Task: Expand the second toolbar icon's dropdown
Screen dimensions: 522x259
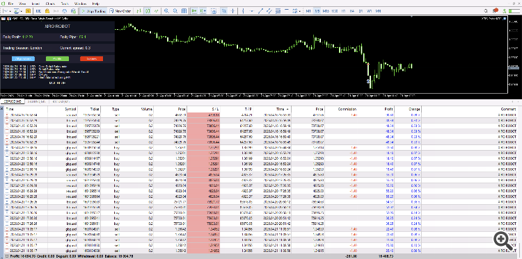Action: tap(22, 11)
